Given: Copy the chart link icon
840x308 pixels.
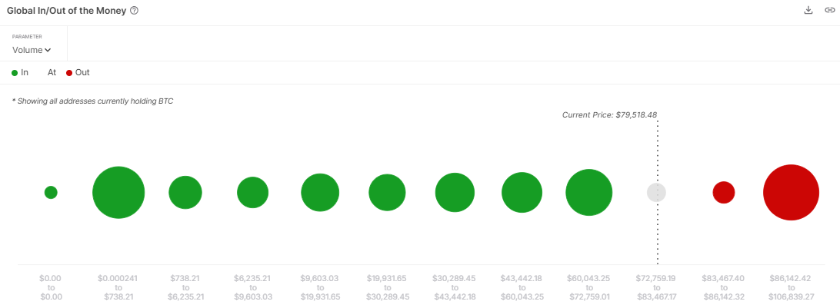Looking at the screenshot, I should point(830,10).
